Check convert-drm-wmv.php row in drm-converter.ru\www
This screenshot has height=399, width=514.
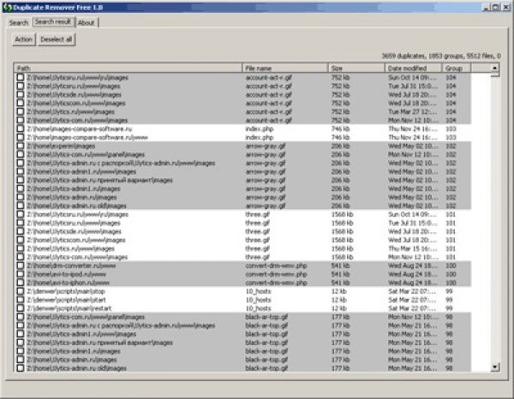point(21,265)
